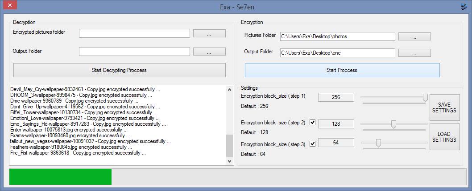Click the log list scroll up arrow
The width and height of the screenshot is (472, 191).
point(230,89)
